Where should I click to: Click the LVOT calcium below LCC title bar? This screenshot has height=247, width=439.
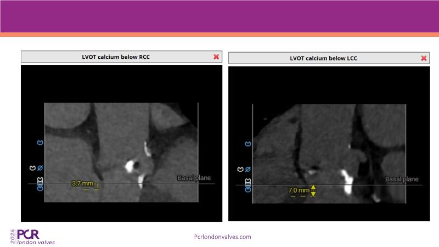point(323,58)
